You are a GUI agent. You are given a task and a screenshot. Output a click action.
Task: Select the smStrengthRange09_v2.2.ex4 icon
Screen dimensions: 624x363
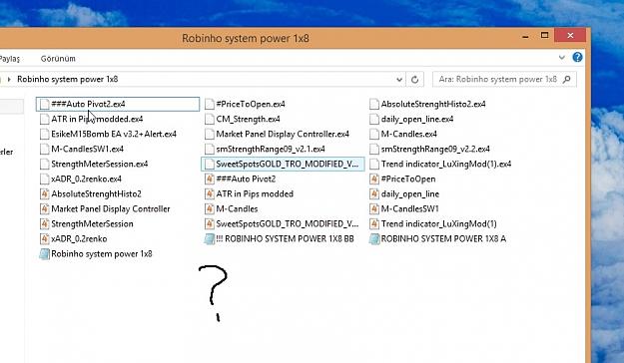(x=374, y=150)
